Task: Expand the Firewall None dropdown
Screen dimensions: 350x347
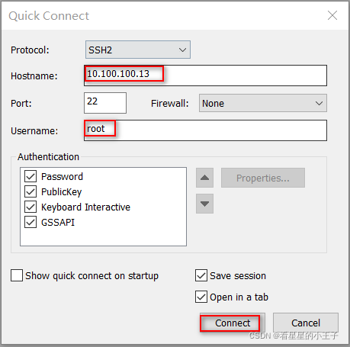Action: click(263, 103)
